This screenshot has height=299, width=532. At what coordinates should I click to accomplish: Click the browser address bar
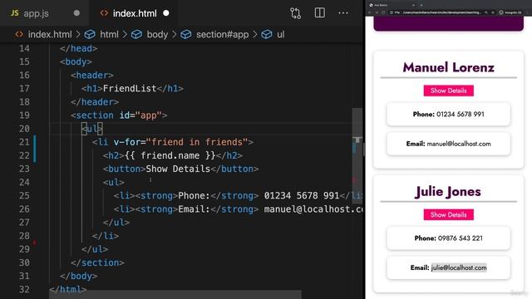pyautogui.click(x=441, y=12)
